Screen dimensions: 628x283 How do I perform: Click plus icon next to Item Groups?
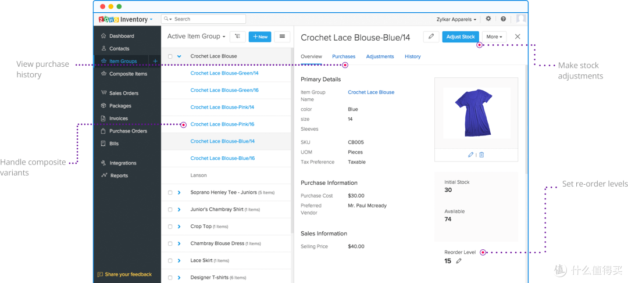tap(155, 61)
